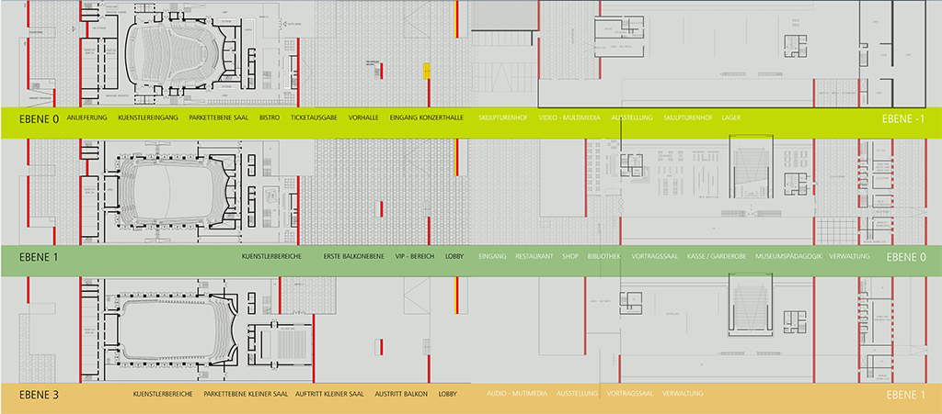
Task: Select the RESTAURANT label
Action: pyautogui.click(x=534, y=256)
